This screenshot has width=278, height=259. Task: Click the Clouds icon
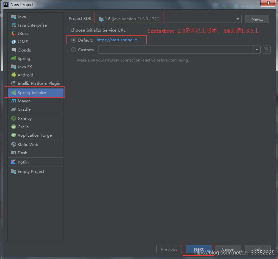point(14,50)
